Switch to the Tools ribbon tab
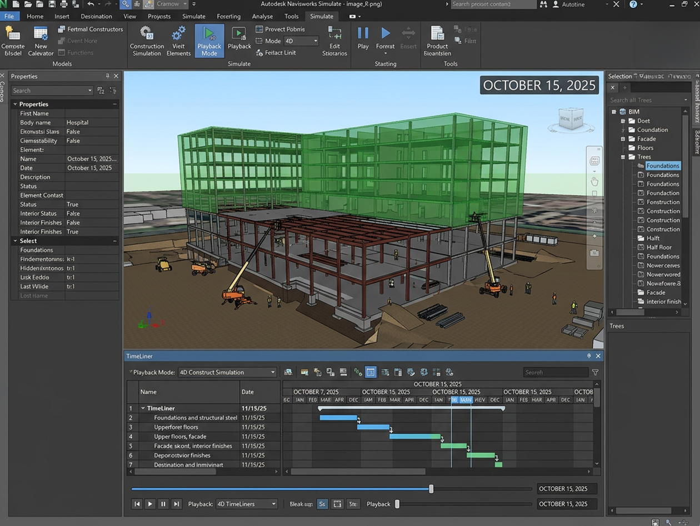Image resolution: width=700 pixels, height=526 pixels. pyautogui.click(x=291, y=16)
